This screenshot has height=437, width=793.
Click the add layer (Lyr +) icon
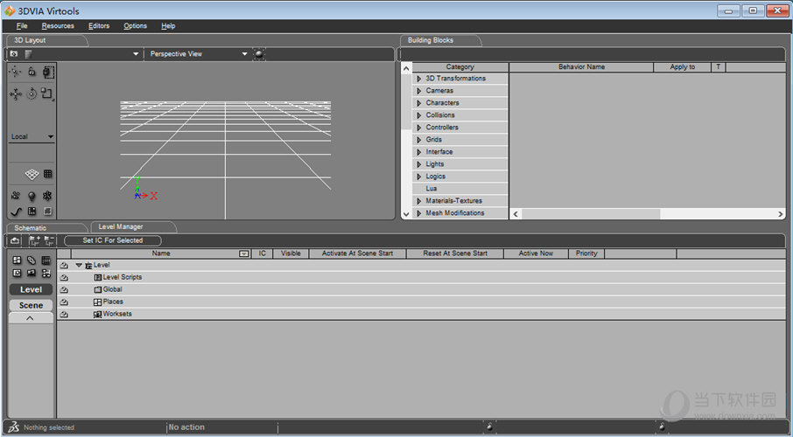[x=34, y=240]
